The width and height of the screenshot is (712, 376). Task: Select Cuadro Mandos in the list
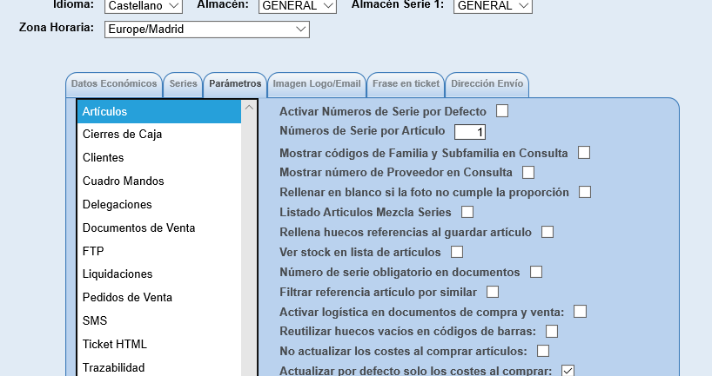click(159, 181)
